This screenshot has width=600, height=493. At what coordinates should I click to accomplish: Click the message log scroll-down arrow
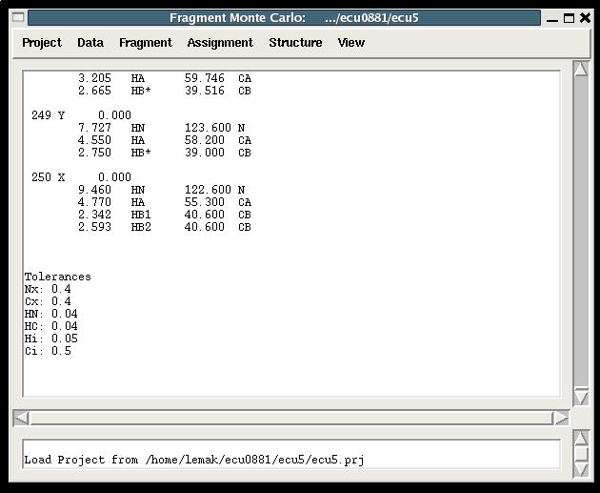(x=580, y=468)
